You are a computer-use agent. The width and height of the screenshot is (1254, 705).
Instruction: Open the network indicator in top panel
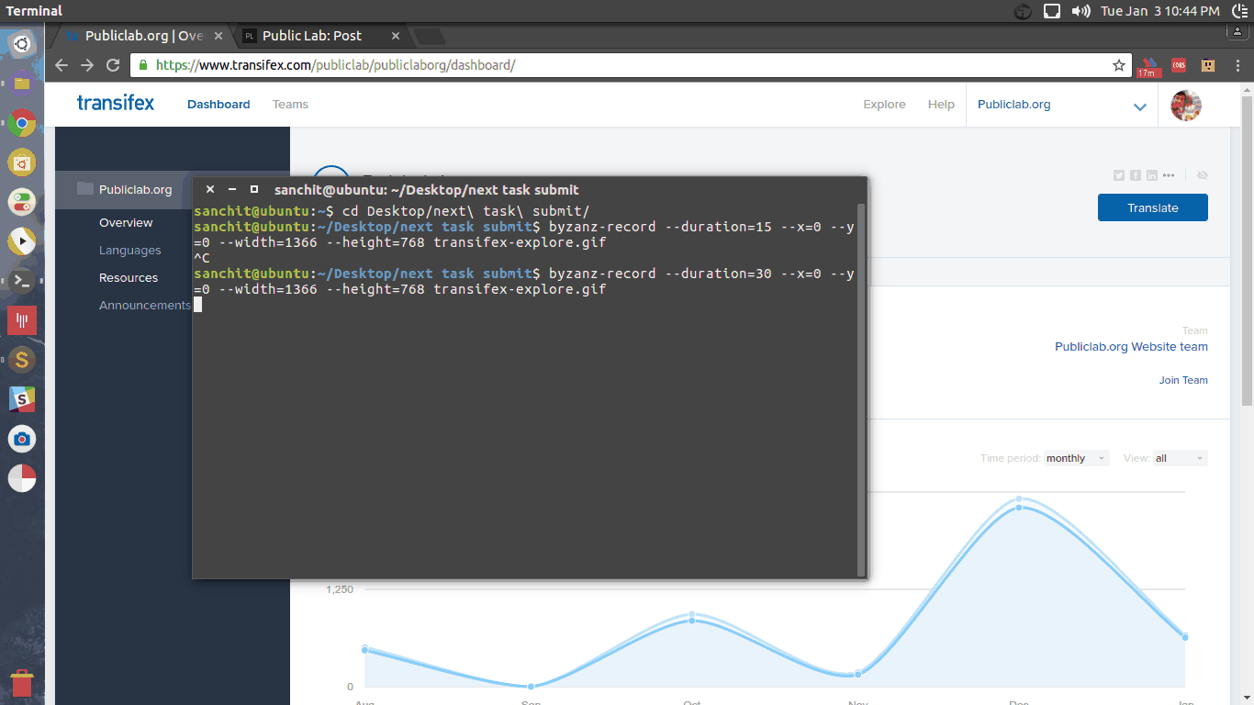(1052, 11)
